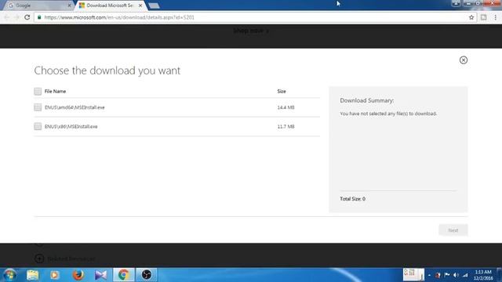Click the Next button

[x=453, y=230]
